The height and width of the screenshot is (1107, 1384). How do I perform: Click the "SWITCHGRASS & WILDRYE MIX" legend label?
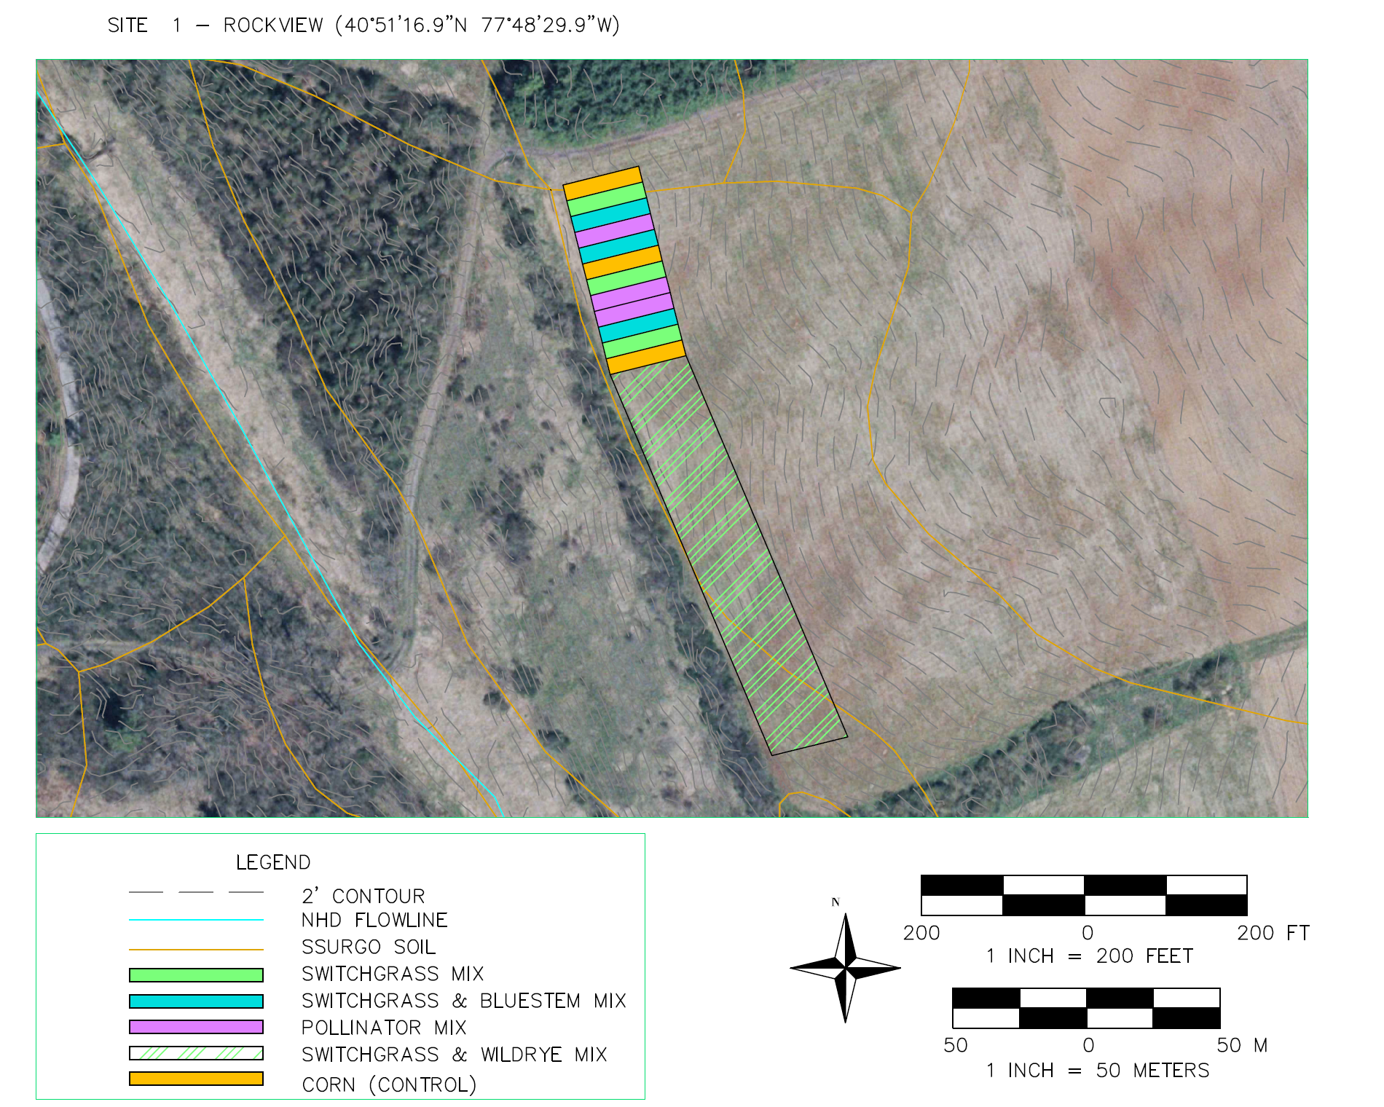[455, 1055]
